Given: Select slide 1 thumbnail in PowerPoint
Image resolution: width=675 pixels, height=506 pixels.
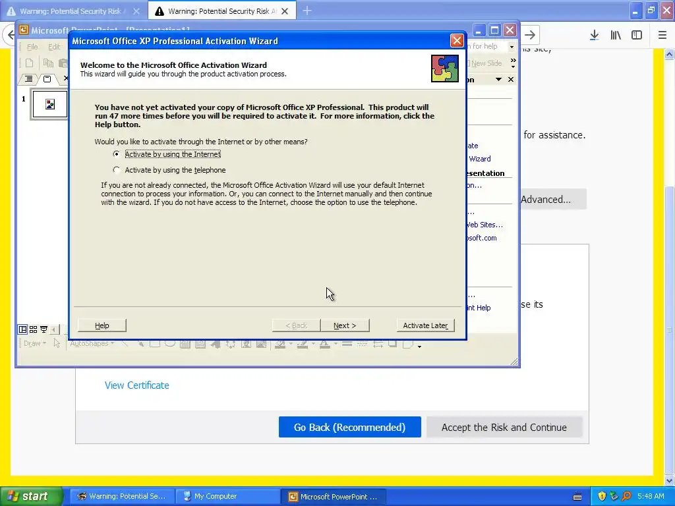Looking at the screenshot, I should pyautogui.click(x=50, y=104).
